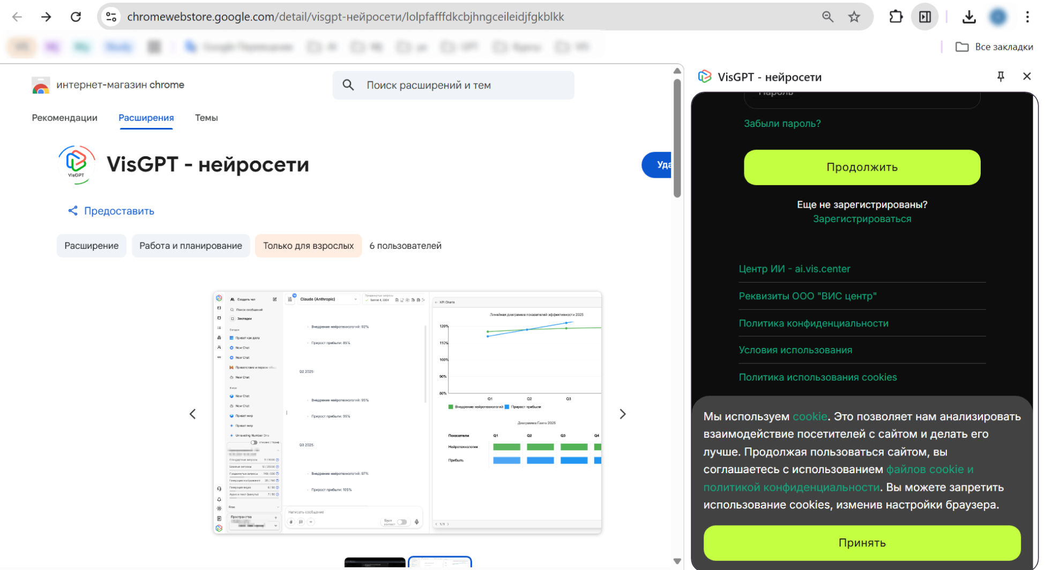1045x570 pixels.
Task: Show next screenshot with right chevron
Action: pos(623,414)
